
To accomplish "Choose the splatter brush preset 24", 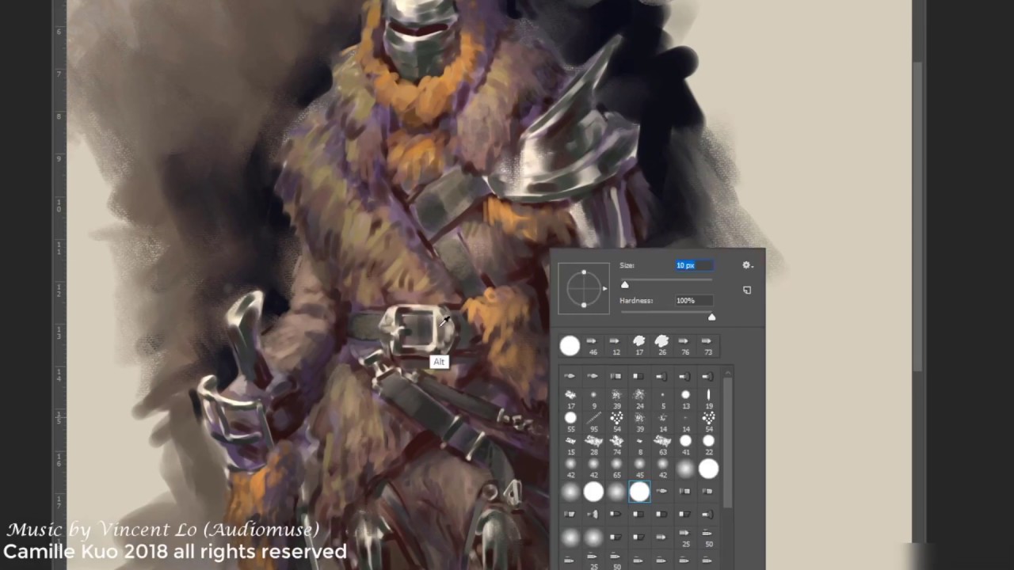I will (x=639, y=397).
